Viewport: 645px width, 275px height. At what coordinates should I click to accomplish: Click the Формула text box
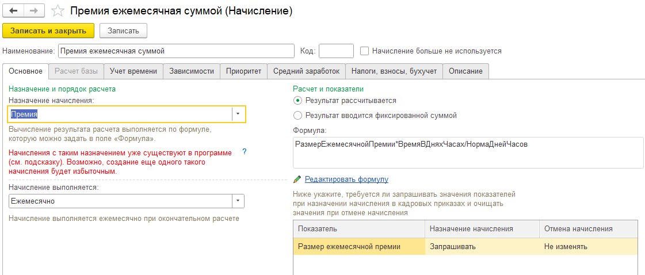(468, 152)
